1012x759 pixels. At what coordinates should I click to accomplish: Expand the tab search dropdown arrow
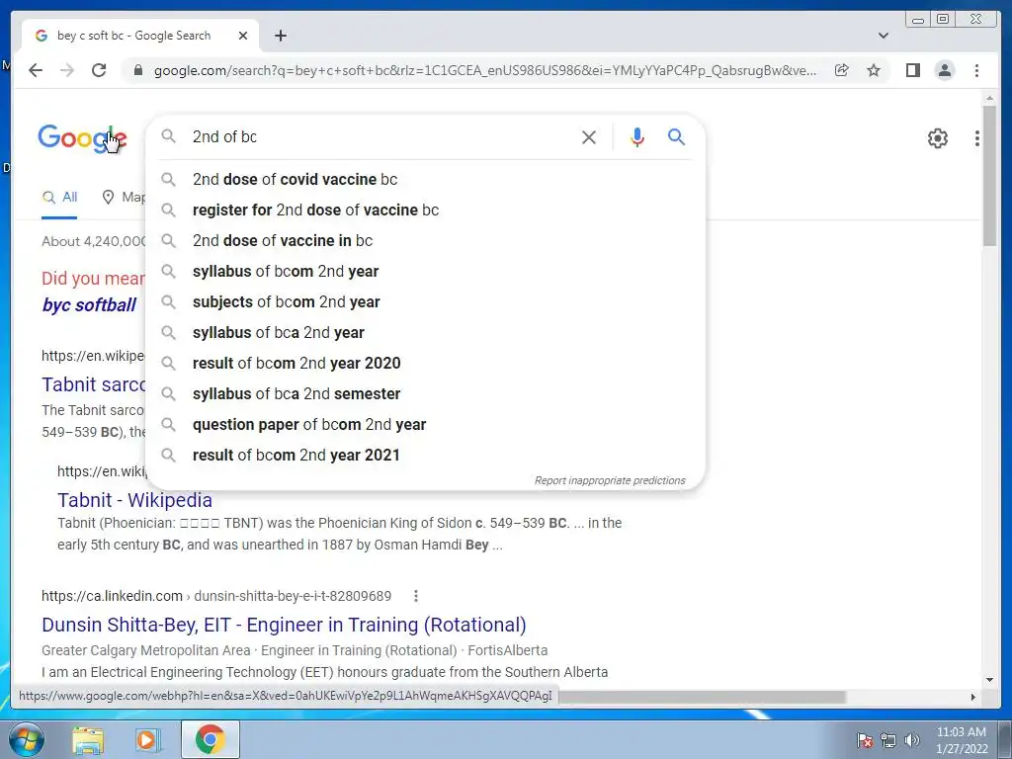point(883,36)
